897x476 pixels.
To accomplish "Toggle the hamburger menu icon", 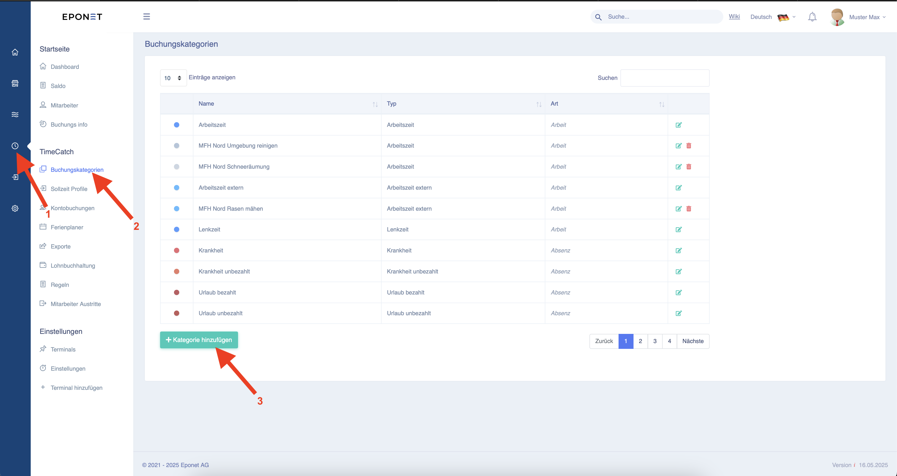I will click(147, 16).
